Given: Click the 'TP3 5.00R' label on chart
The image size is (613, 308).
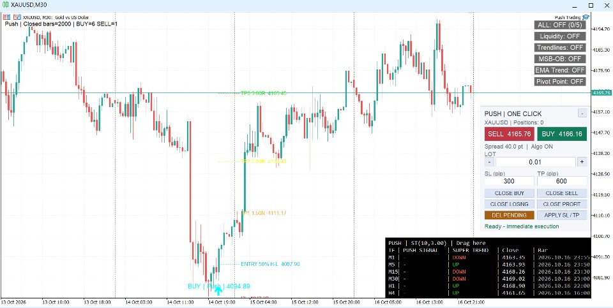Looking at the screenshot, I should point(264,93).
